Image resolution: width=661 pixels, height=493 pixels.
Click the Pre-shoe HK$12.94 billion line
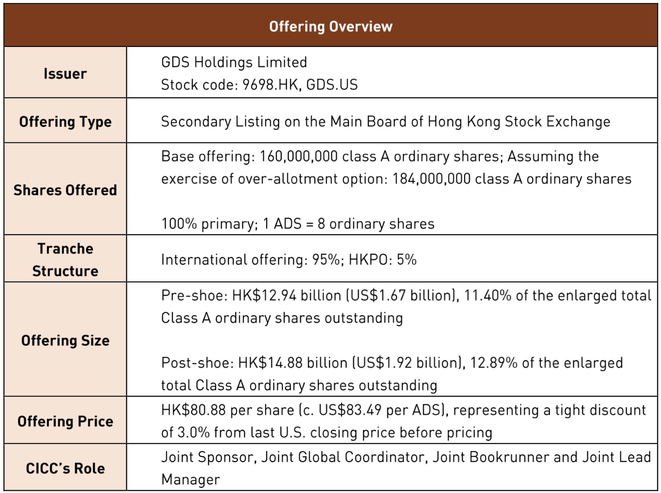pos(406,296)
